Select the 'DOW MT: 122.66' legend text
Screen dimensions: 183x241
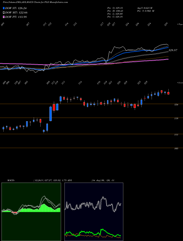click(16, 13)
